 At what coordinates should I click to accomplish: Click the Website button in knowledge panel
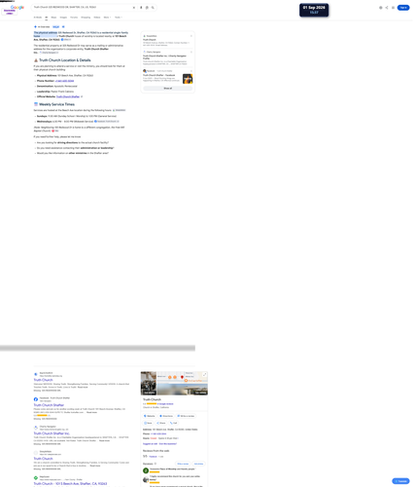point(150,416)
